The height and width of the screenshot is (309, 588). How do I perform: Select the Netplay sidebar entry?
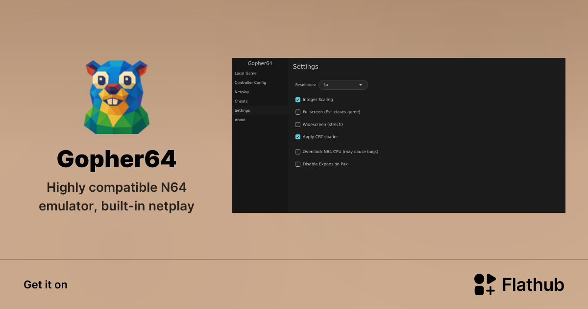tap(242, 92)
